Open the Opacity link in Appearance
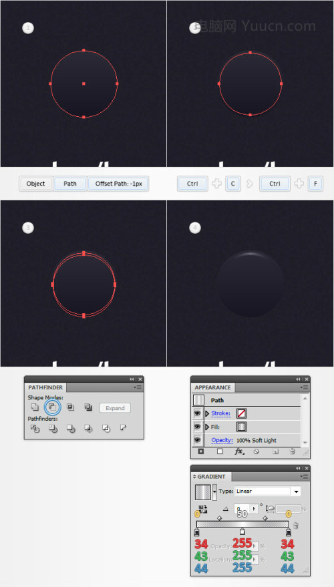The height and width of the screenshot is (587, 334). tap(222, 440)
